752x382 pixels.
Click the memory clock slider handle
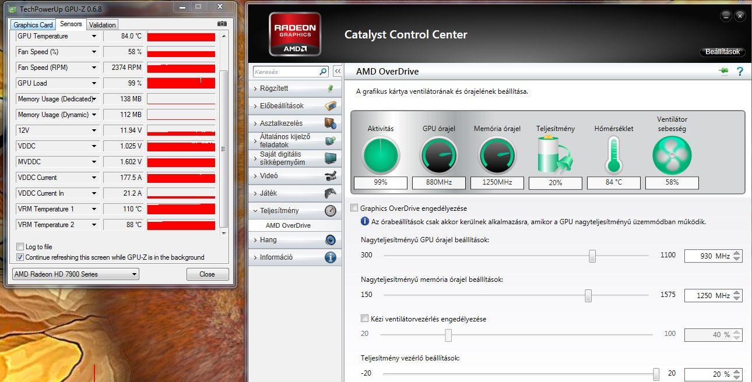tap(588, 295)
